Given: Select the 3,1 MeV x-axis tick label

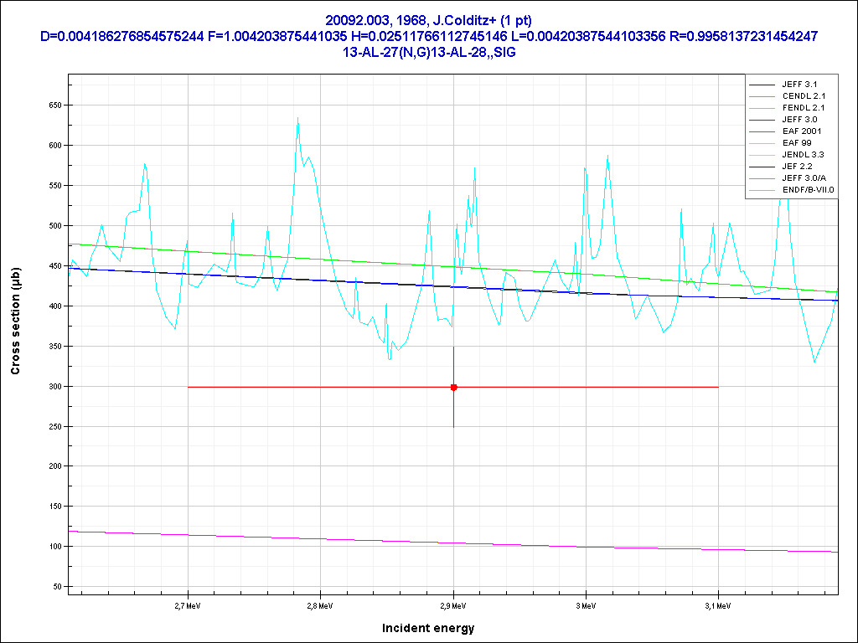Looking at the screenshot, I should coord(718,604).
